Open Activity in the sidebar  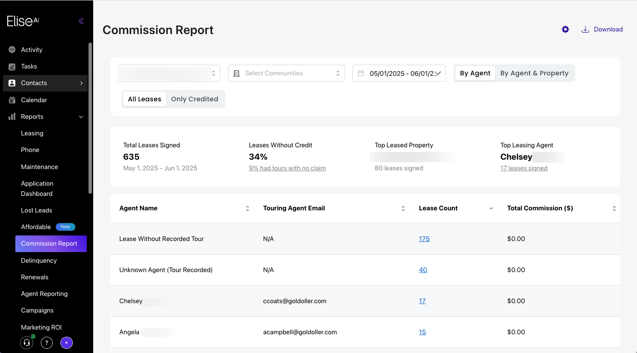tap(31, 50)
